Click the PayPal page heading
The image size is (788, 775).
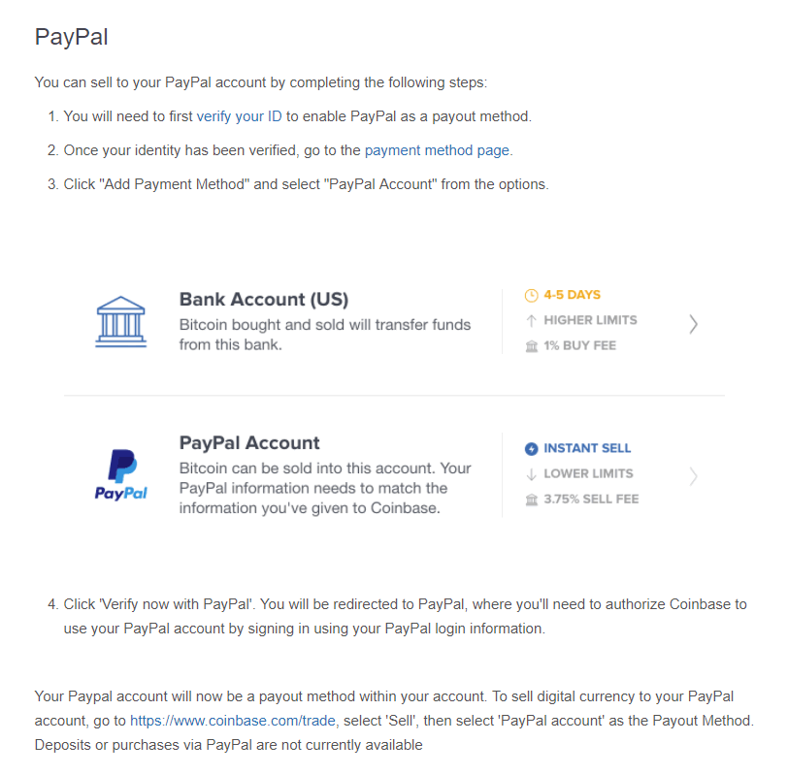coord(72,38)
